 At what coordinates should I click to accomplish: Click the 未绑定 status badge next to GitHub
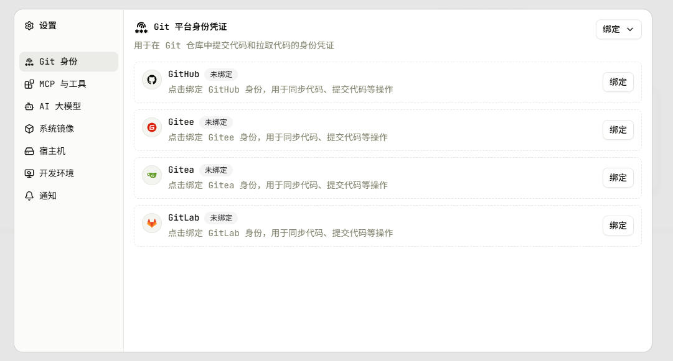click(221, 75)
